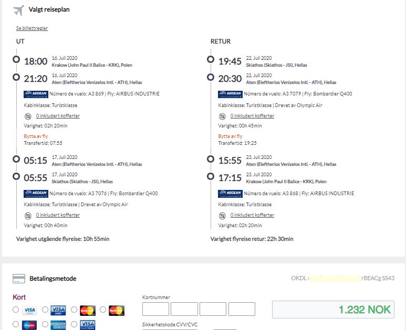The height and width of the screenshot is (330, 406).
Task: Select the Maestro radio button
Action: [16, 324]
